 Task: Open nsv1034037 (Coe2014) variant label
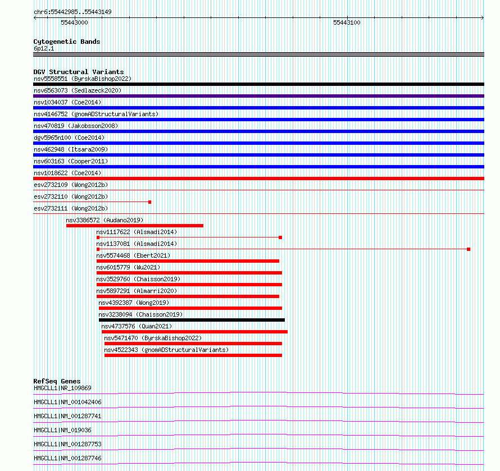[x=67, y=102]
